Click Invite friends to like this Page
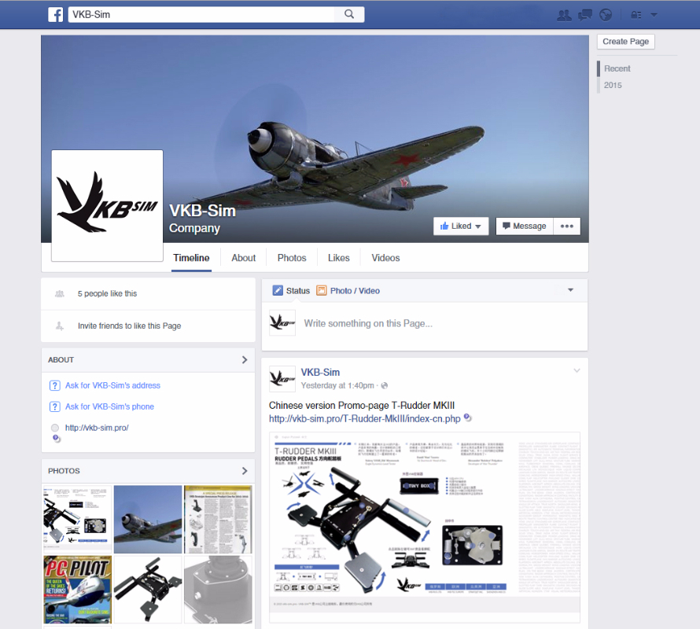 click(130, 326)
